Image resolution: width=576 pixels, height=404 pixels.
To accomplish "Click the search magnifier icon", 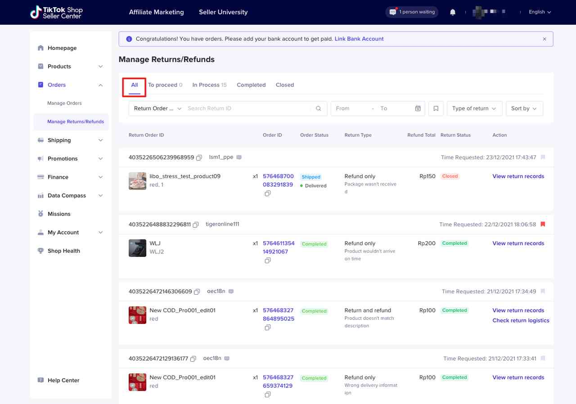I will pyautogui.click(x=319, y=108).
